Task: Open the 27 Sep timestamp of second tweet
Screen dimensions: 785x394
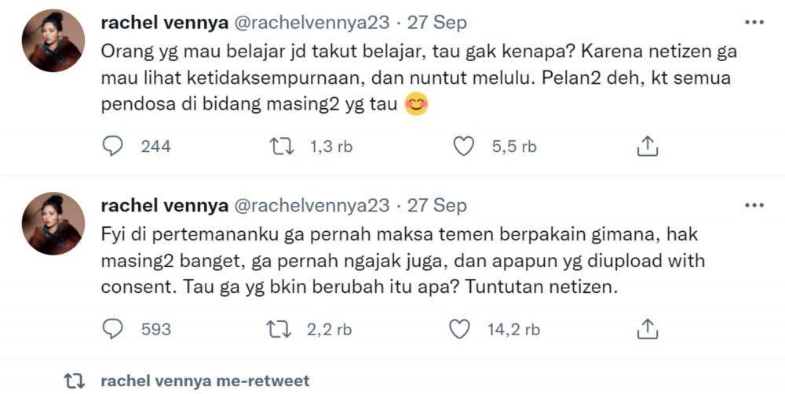Action: [x=436, y=206]
